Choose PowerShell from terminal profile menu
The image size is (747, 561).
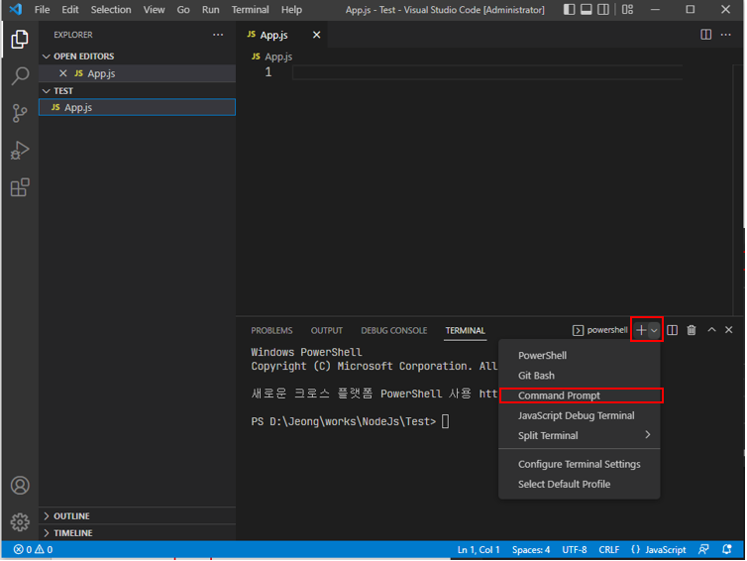[x=580, y=355]
